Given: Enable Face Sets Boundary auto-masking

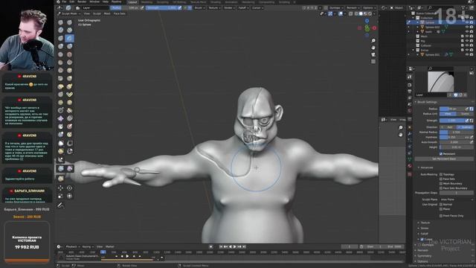Looking at the screenshot, I should point(441,188).
